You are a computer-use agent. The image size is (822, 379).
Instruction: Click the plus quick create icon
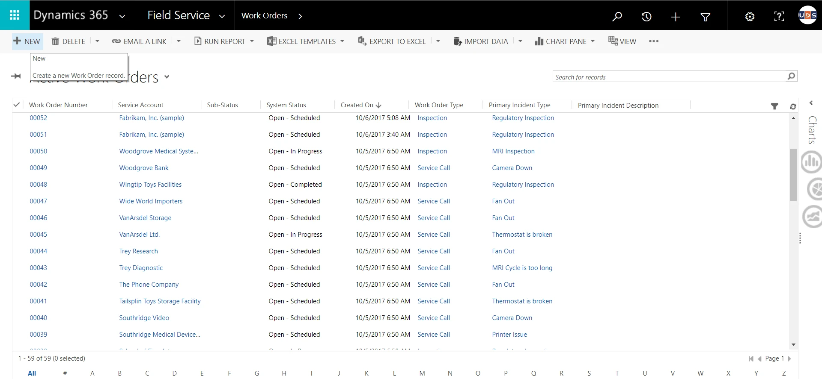676,17
